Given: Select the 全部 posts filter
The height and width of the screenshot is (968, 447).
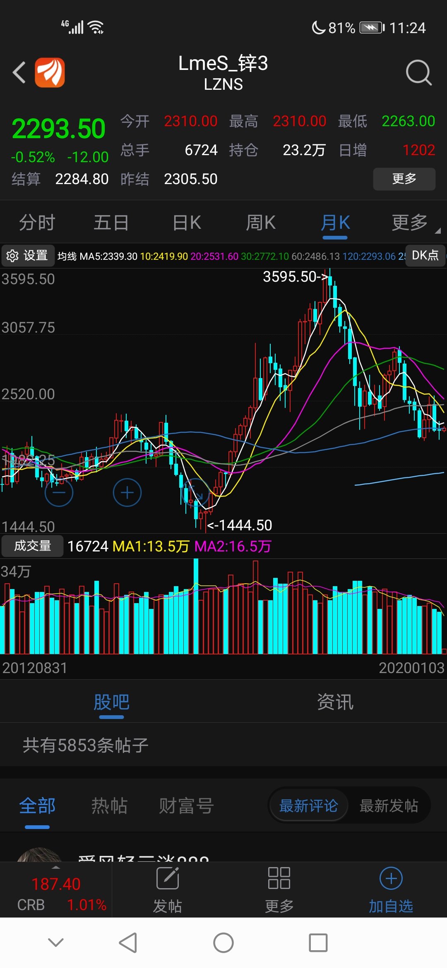Looking at the screenshot, I should (37, 806).
